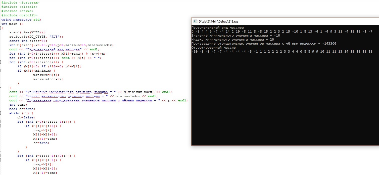
Task: Click the 'bool ch=true;' line
Action: point(22,109)
